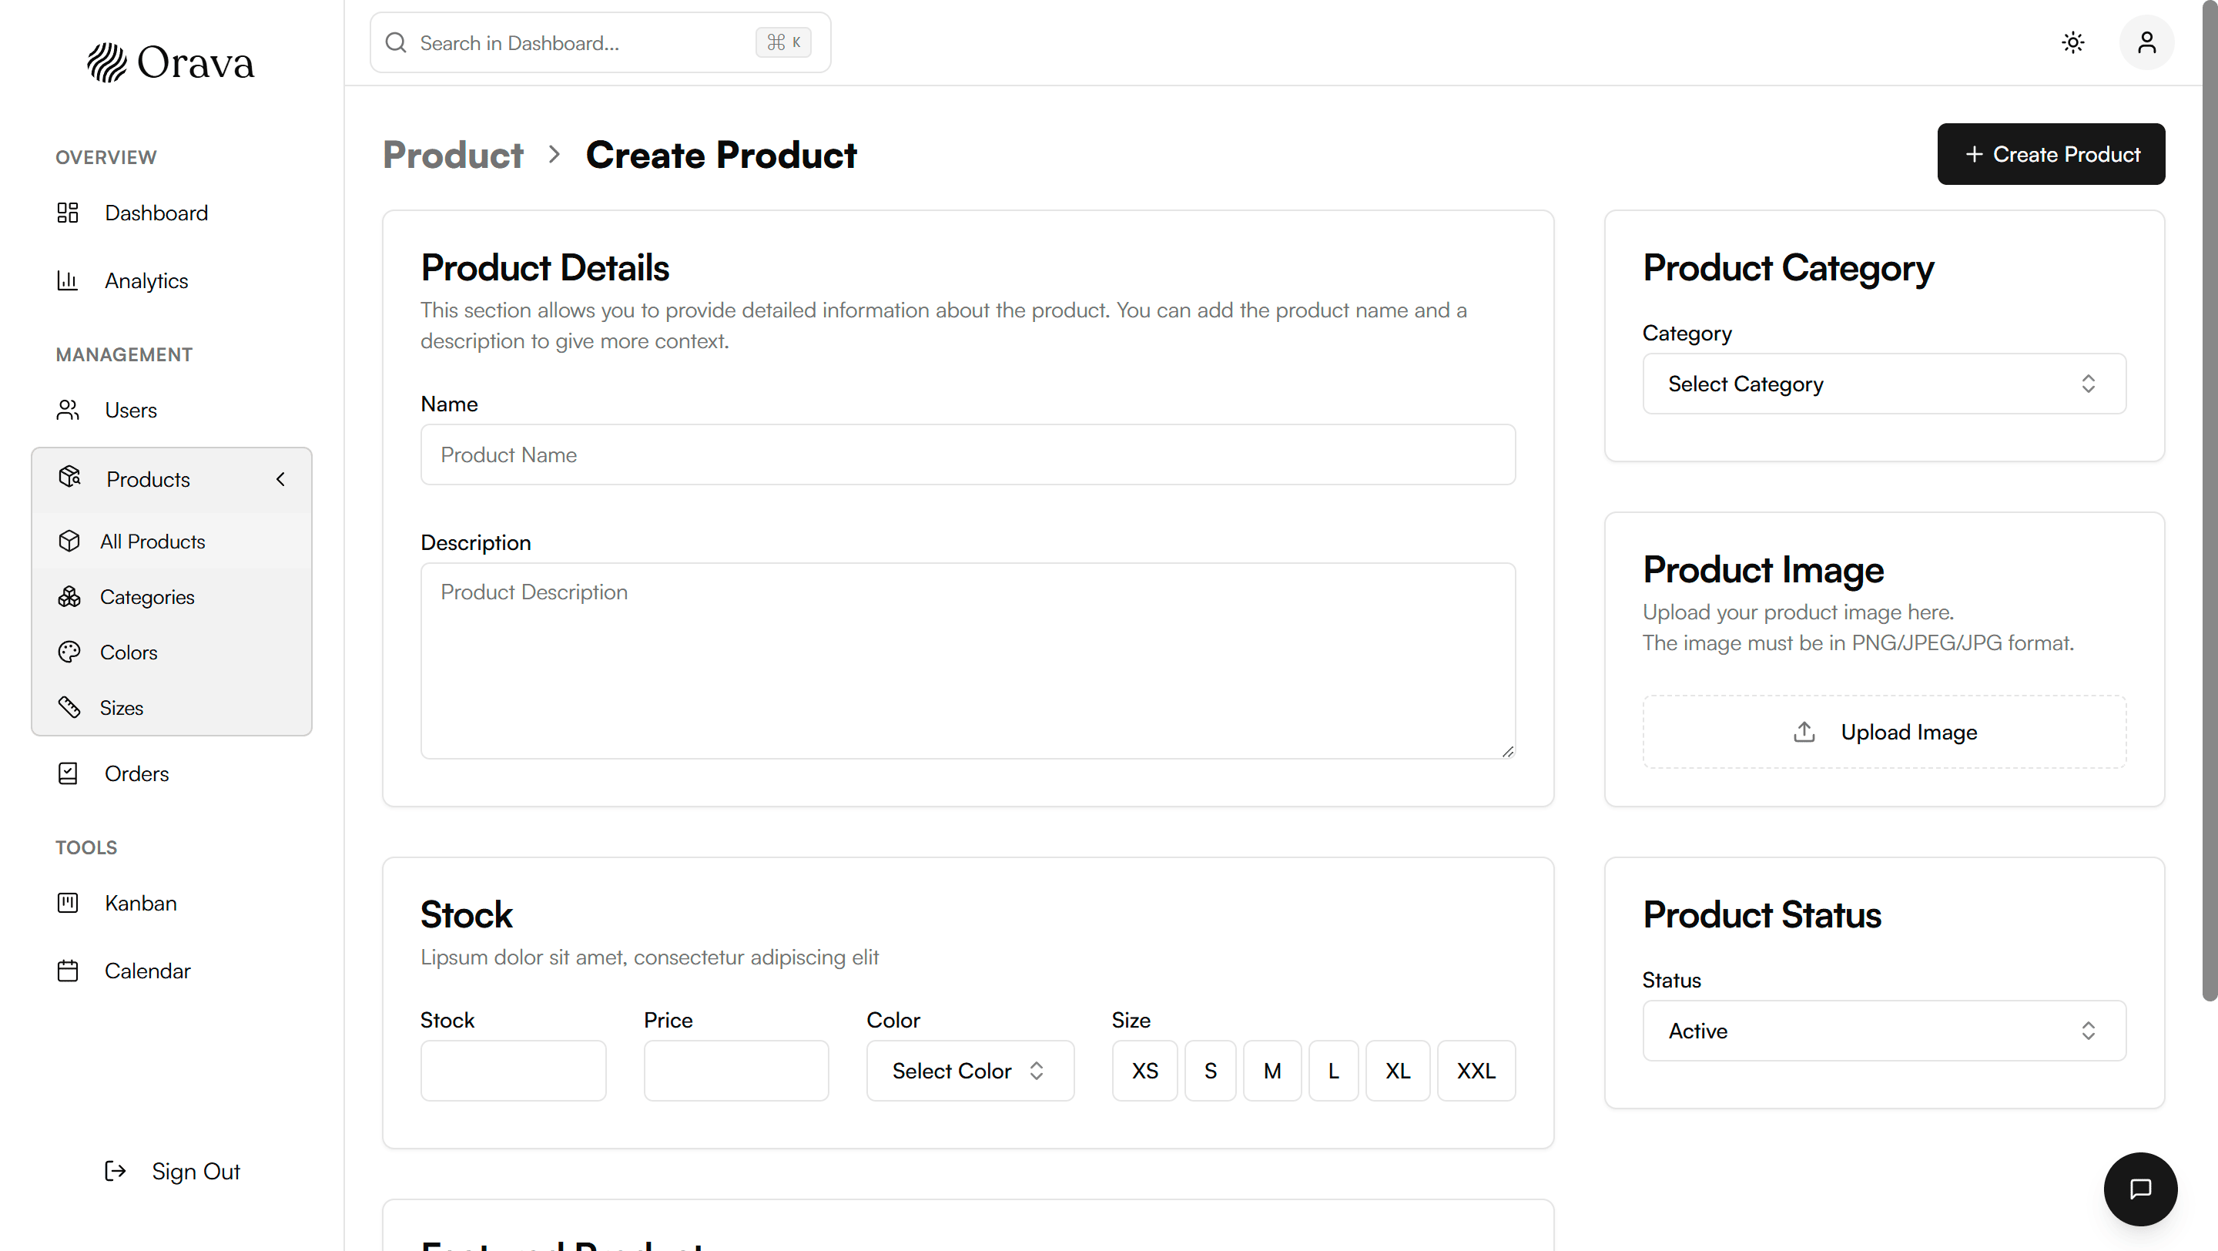This screenshot has height=1251, width=2218.
Task: Click the Sign Out arrow icon
Action: tap(116, 1171)
